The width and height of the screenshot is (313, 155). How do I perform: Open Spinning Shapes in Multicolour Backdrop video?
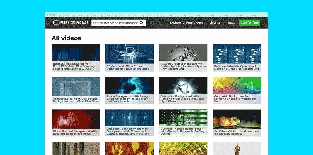pos(237,90)
